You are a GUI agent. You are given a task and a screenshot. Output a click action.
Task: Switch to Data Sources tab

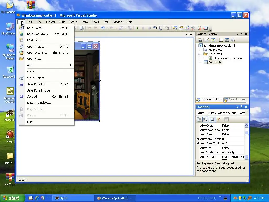[235, 100]
